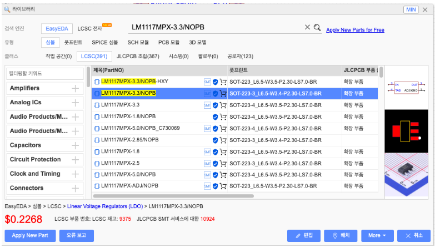Click the search magnifier icon beside the query
Screen dimensions: 440x248
[317, 27]
